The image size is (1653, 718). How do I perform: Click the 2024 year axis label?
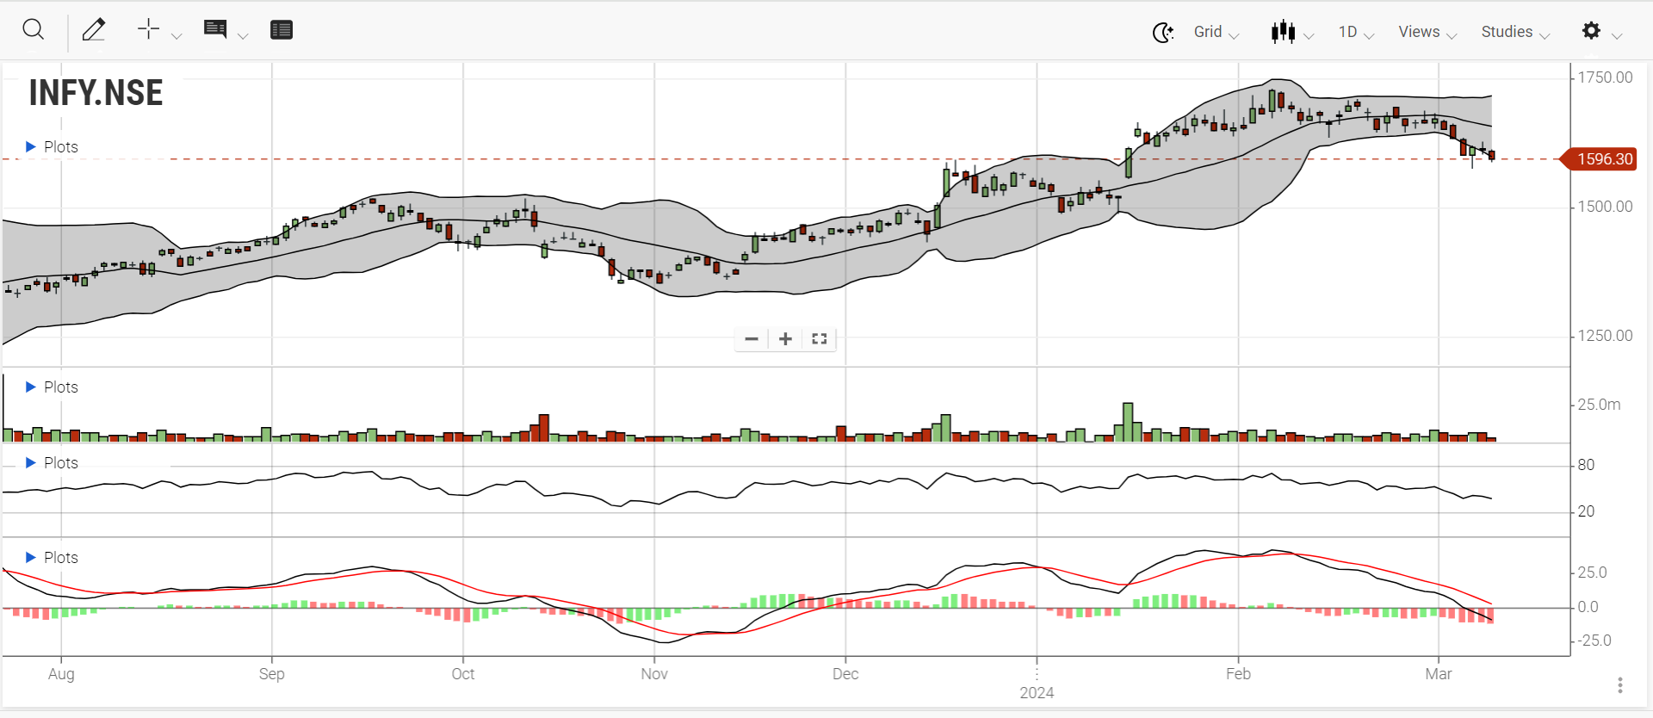coord(1037,693)
